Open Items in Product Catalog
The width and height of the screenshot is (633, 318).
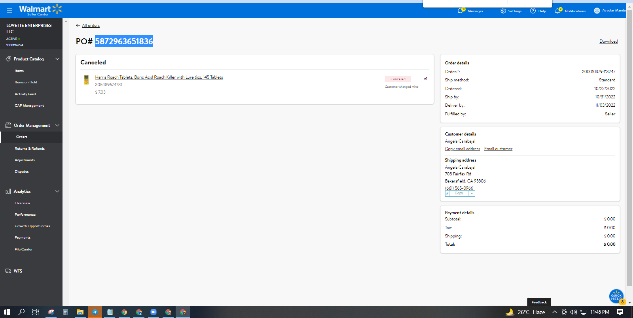pos(19,71)
